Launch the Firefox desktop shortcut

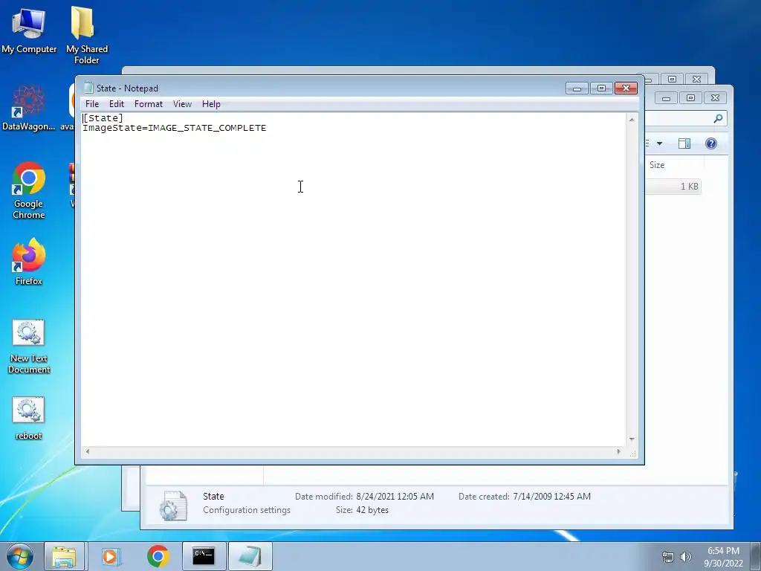click(29, 261)
